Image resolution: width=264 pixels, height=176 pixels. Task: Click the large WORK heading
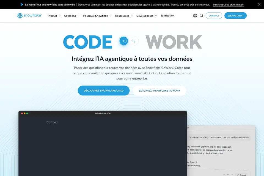click(174, 42)
